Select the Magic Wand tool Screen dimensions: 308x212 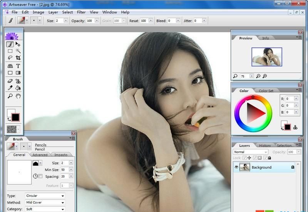[x=18, y=51]
